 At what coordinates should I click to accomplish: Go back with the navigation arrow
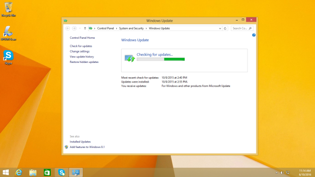click(68, 29)
